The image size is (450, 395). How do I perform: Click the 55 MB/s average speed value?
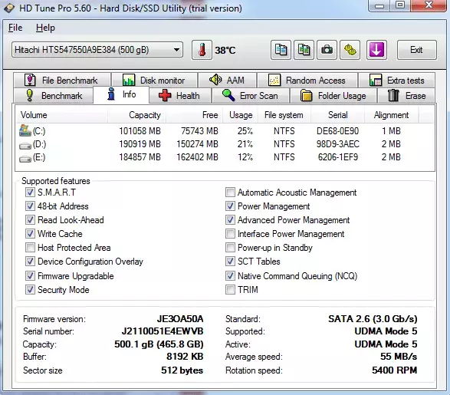pos(399,356)
